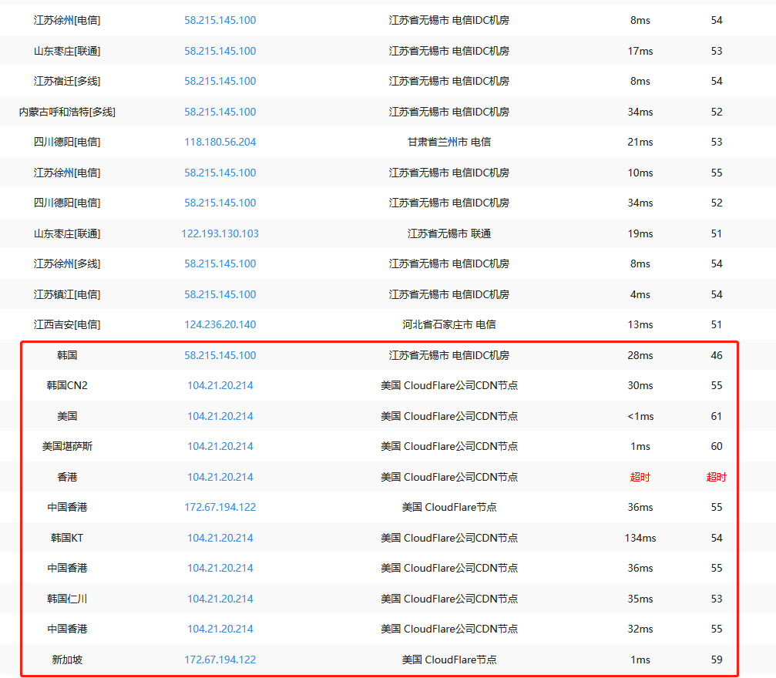Open the IP link in 韩国KT row

pyautogui.click(x=220, y=538)
